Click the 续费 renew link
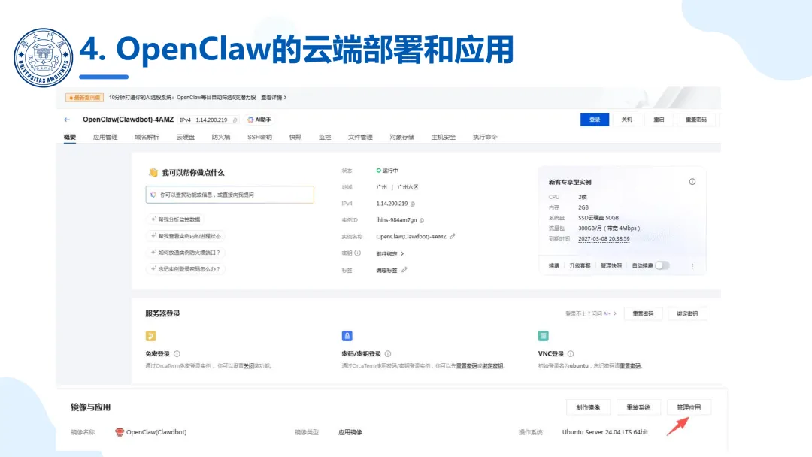Viewport: 812px width, 457px height. (x=554, y=265)
